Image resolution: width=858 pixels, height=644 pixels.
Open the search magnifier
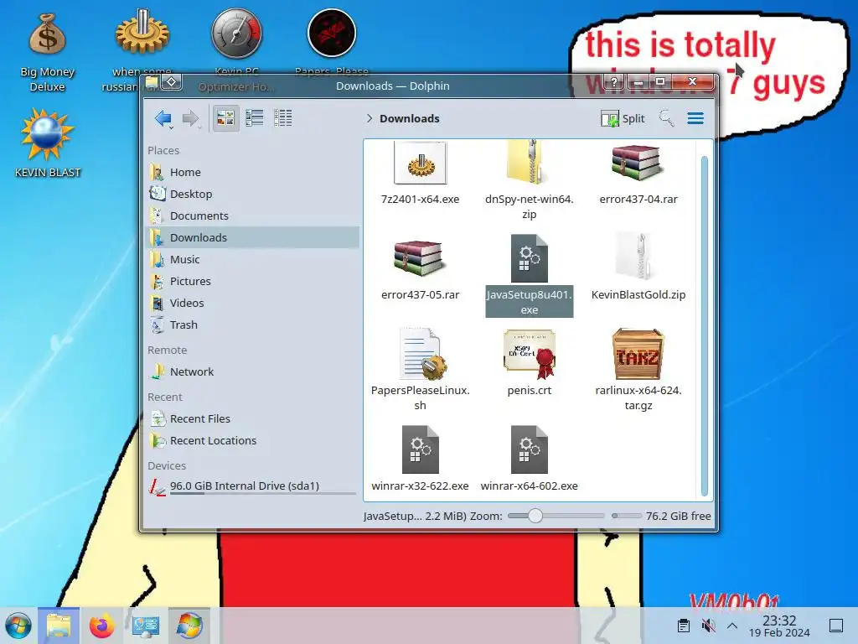pos(666,117)
